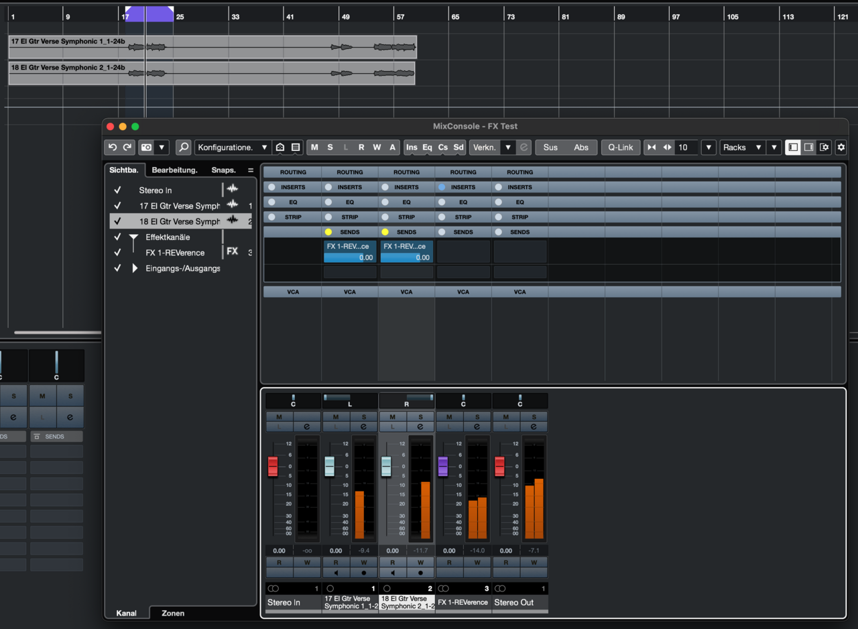Toggle visibility checkmark for FX 1-REVerence
This screenshot has height=629, width=858.
pos(117,253)
